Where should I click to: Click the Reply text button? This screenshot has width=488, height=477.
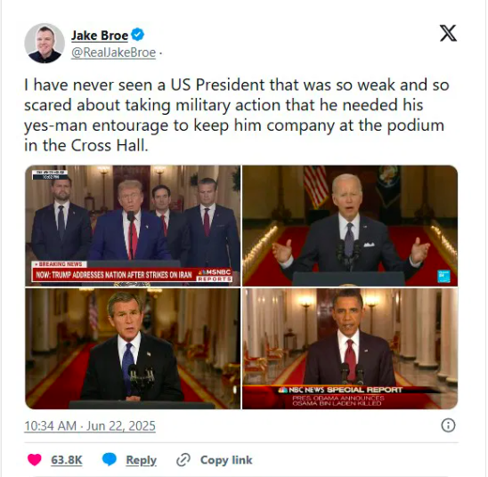point(141,460)
